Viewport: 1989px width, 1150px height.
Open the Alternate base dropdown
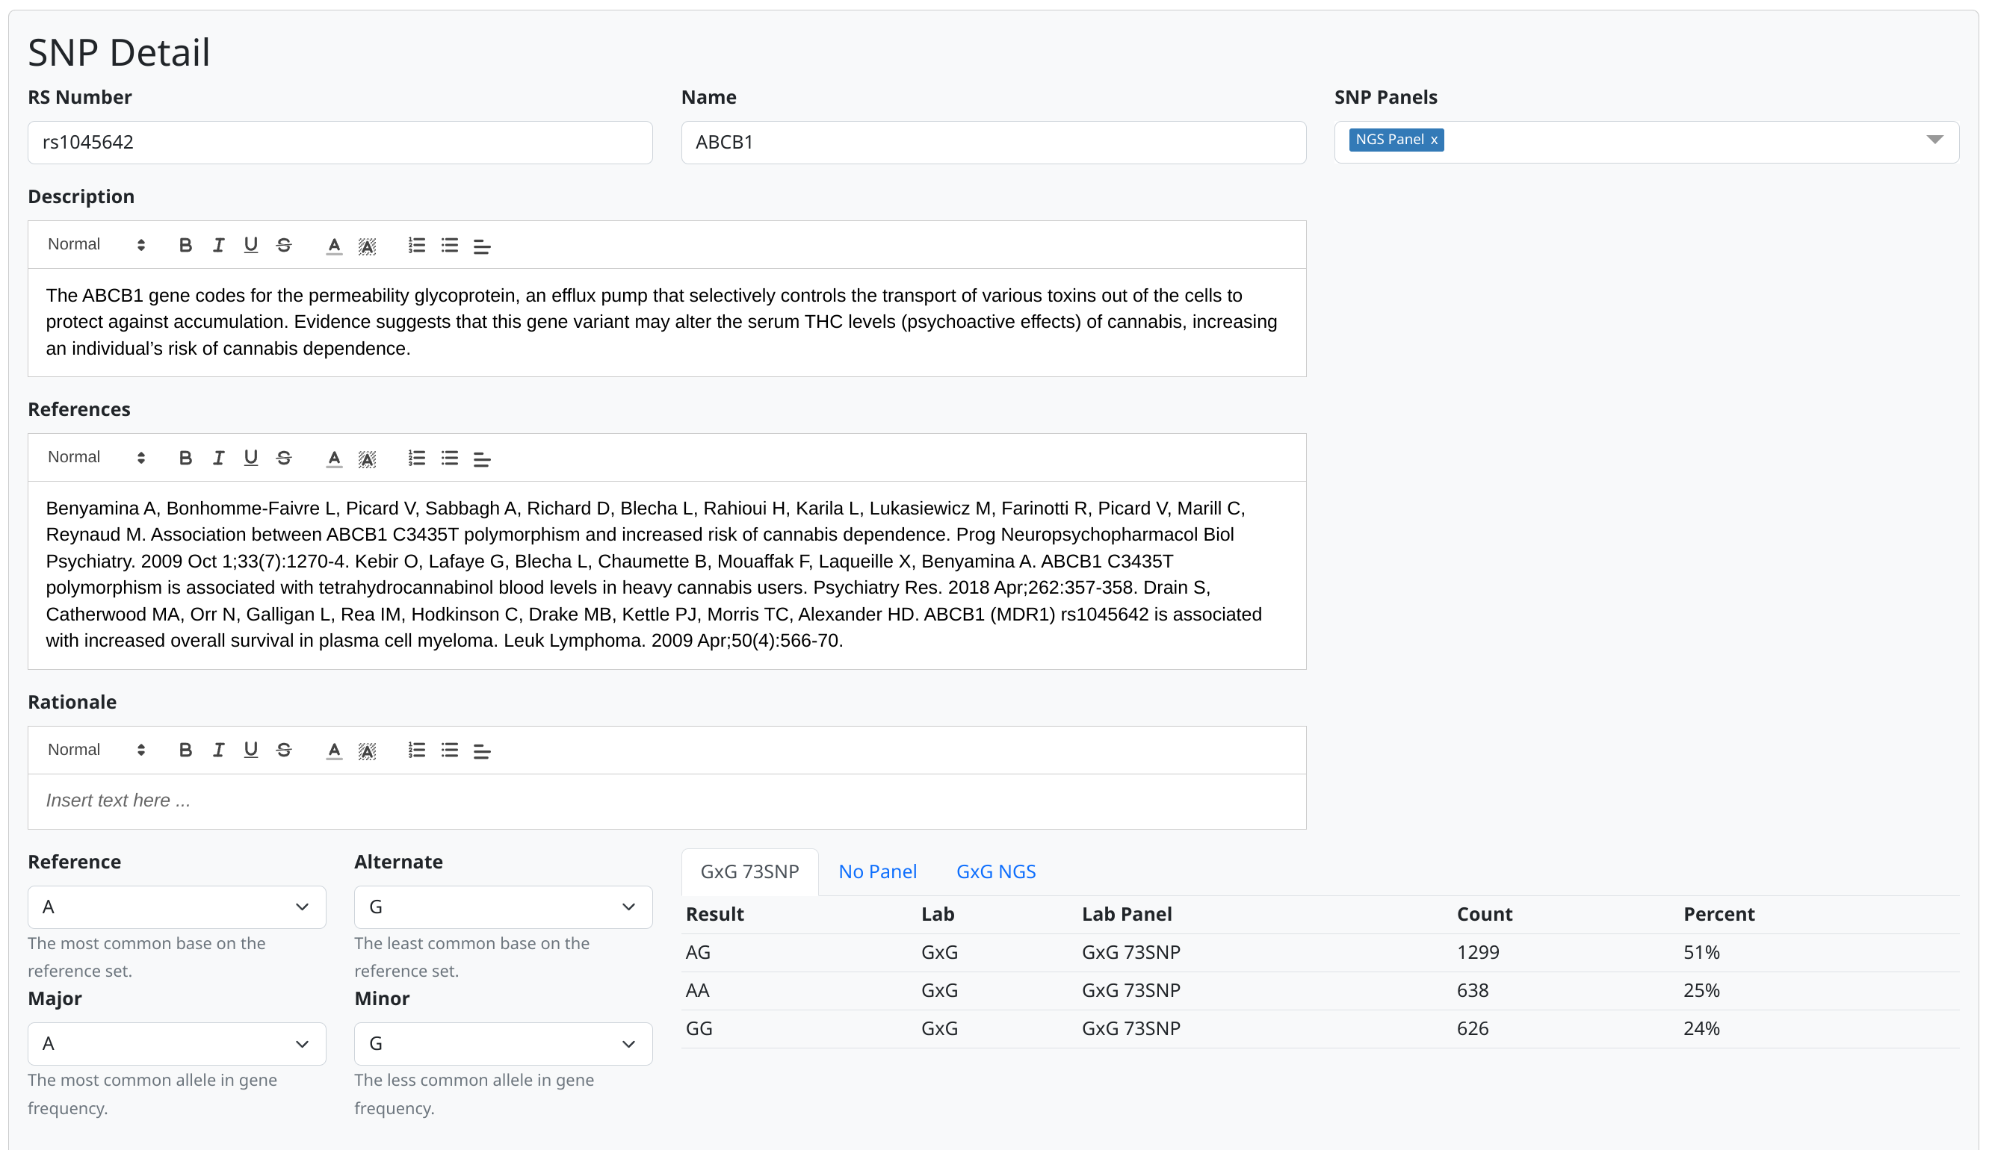(x=504, y=908)
